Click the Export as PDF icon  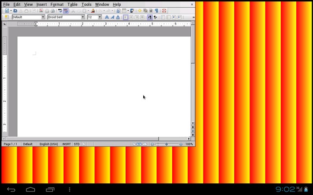pyautogui.click(x=41, y=11)
